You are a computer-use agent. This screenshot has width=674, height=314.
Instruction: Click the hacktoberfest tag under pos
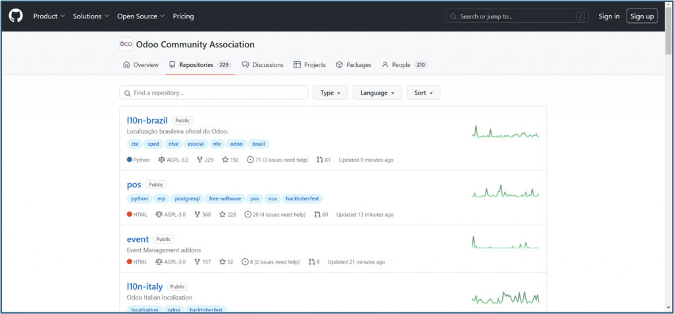(x=303, y=198)
